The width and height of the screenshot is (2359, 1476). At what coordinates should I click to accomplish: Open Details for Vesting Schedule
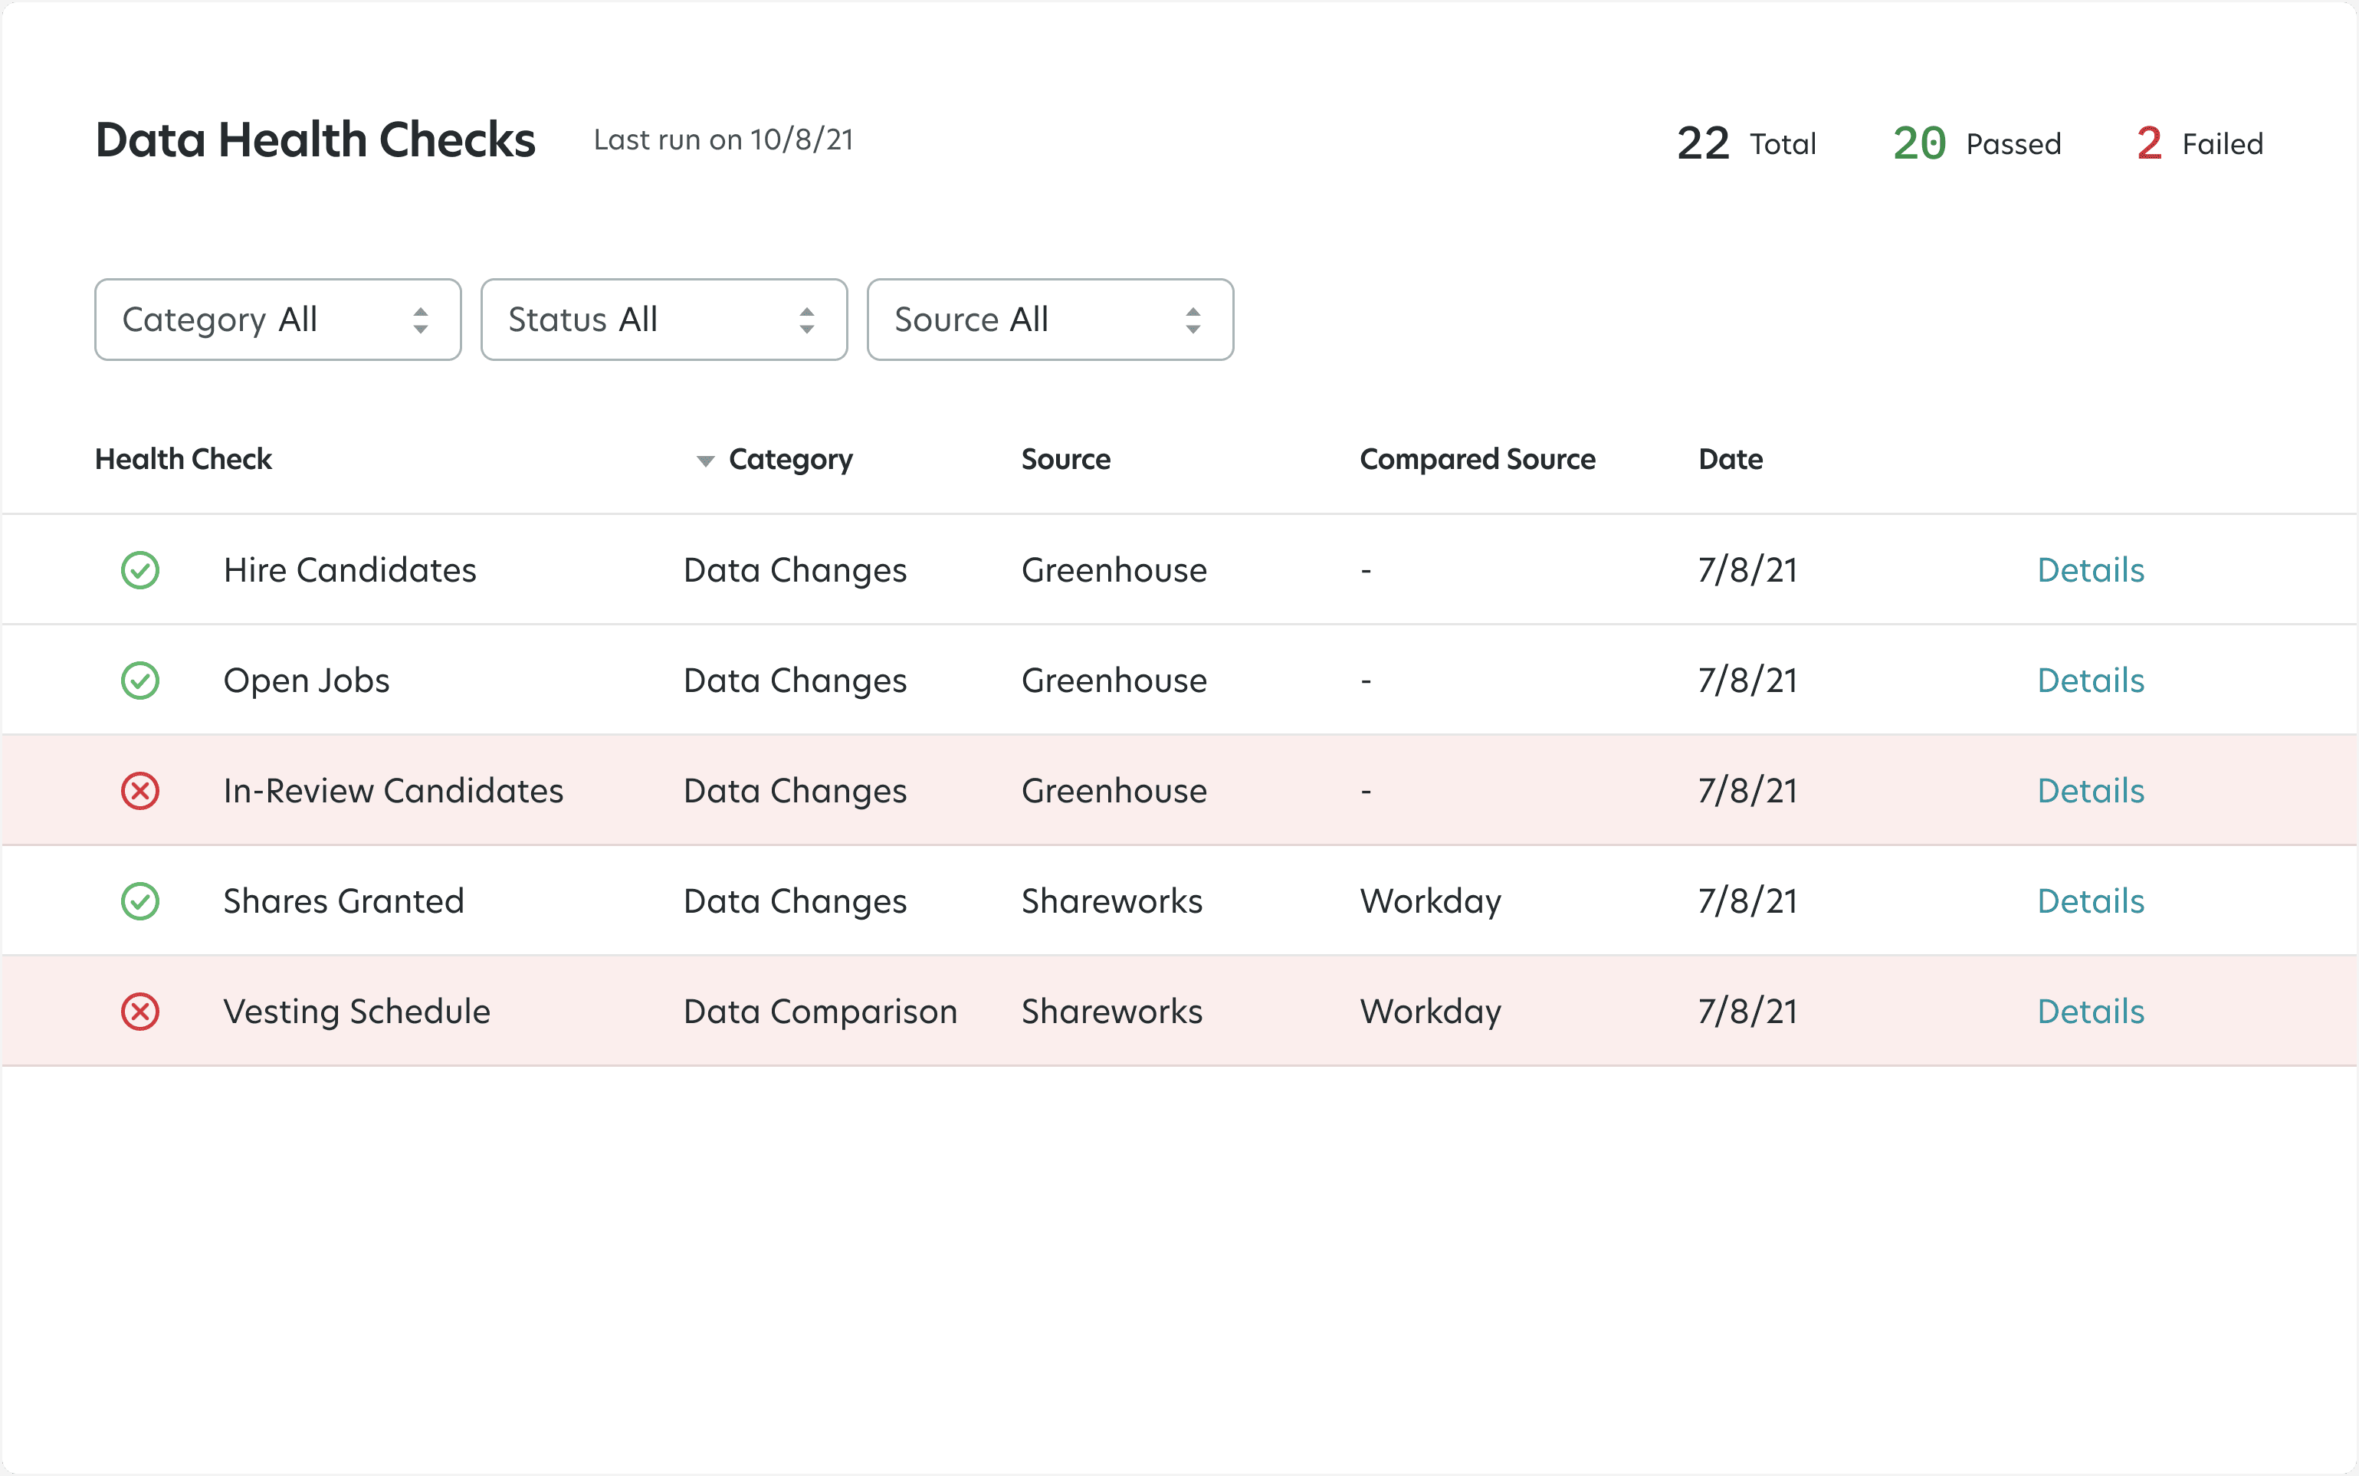[x=2090, y=1012]
